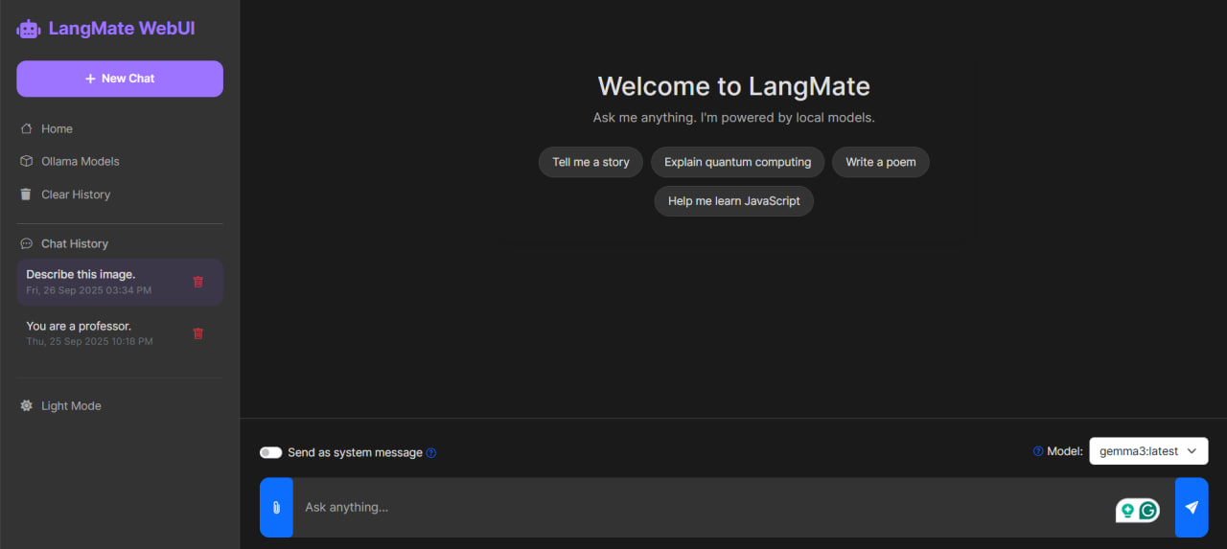Delete the 'You are a professor.' chat
Image resolution: width=1227 pixels, height=549 pixels.
pyautogui.click(x=198, y=333)
